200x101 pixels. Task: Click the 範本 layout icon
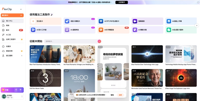click(x=3, y=30)
